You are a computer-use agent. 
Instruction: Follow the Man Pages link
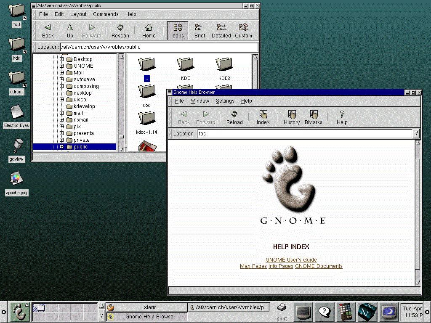(253, 266)
